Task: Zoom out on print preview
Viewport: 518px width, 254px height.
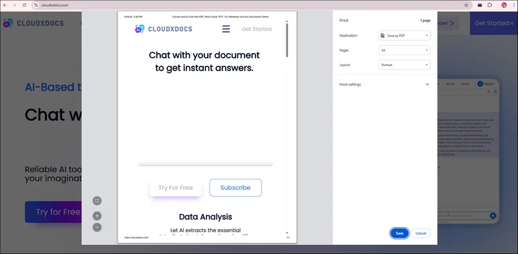Action: [97, 227]
